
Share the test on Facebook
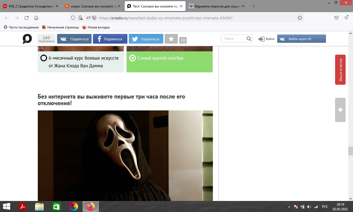[x=110, y=39]
